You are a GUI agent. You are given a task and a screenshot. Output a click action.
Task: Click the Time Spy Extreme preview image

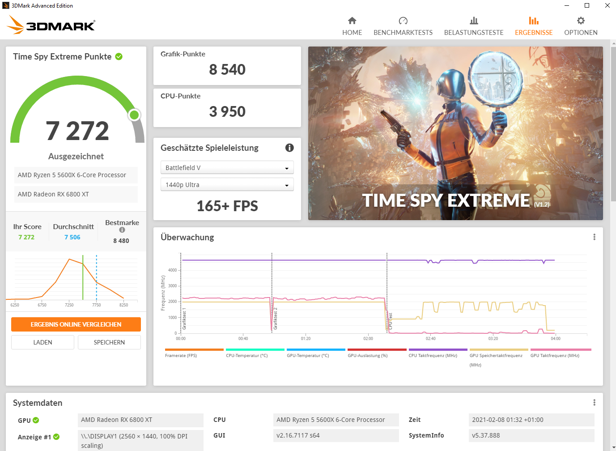click(455, 133)
